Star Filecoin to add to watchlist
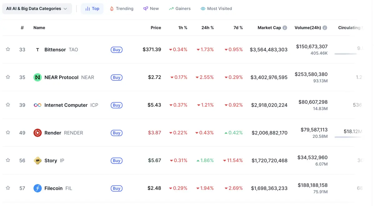The image size is (374, 206). click(8, 188)
